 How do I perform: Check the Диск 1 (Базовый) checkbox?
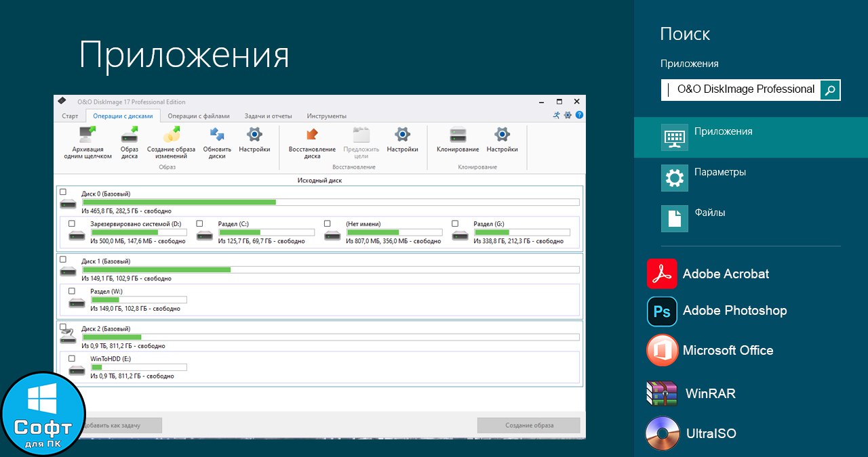[63, 259]
